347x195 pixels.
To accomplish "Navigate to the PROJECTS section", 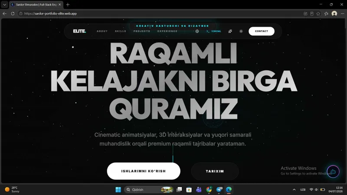I will 142,31.
